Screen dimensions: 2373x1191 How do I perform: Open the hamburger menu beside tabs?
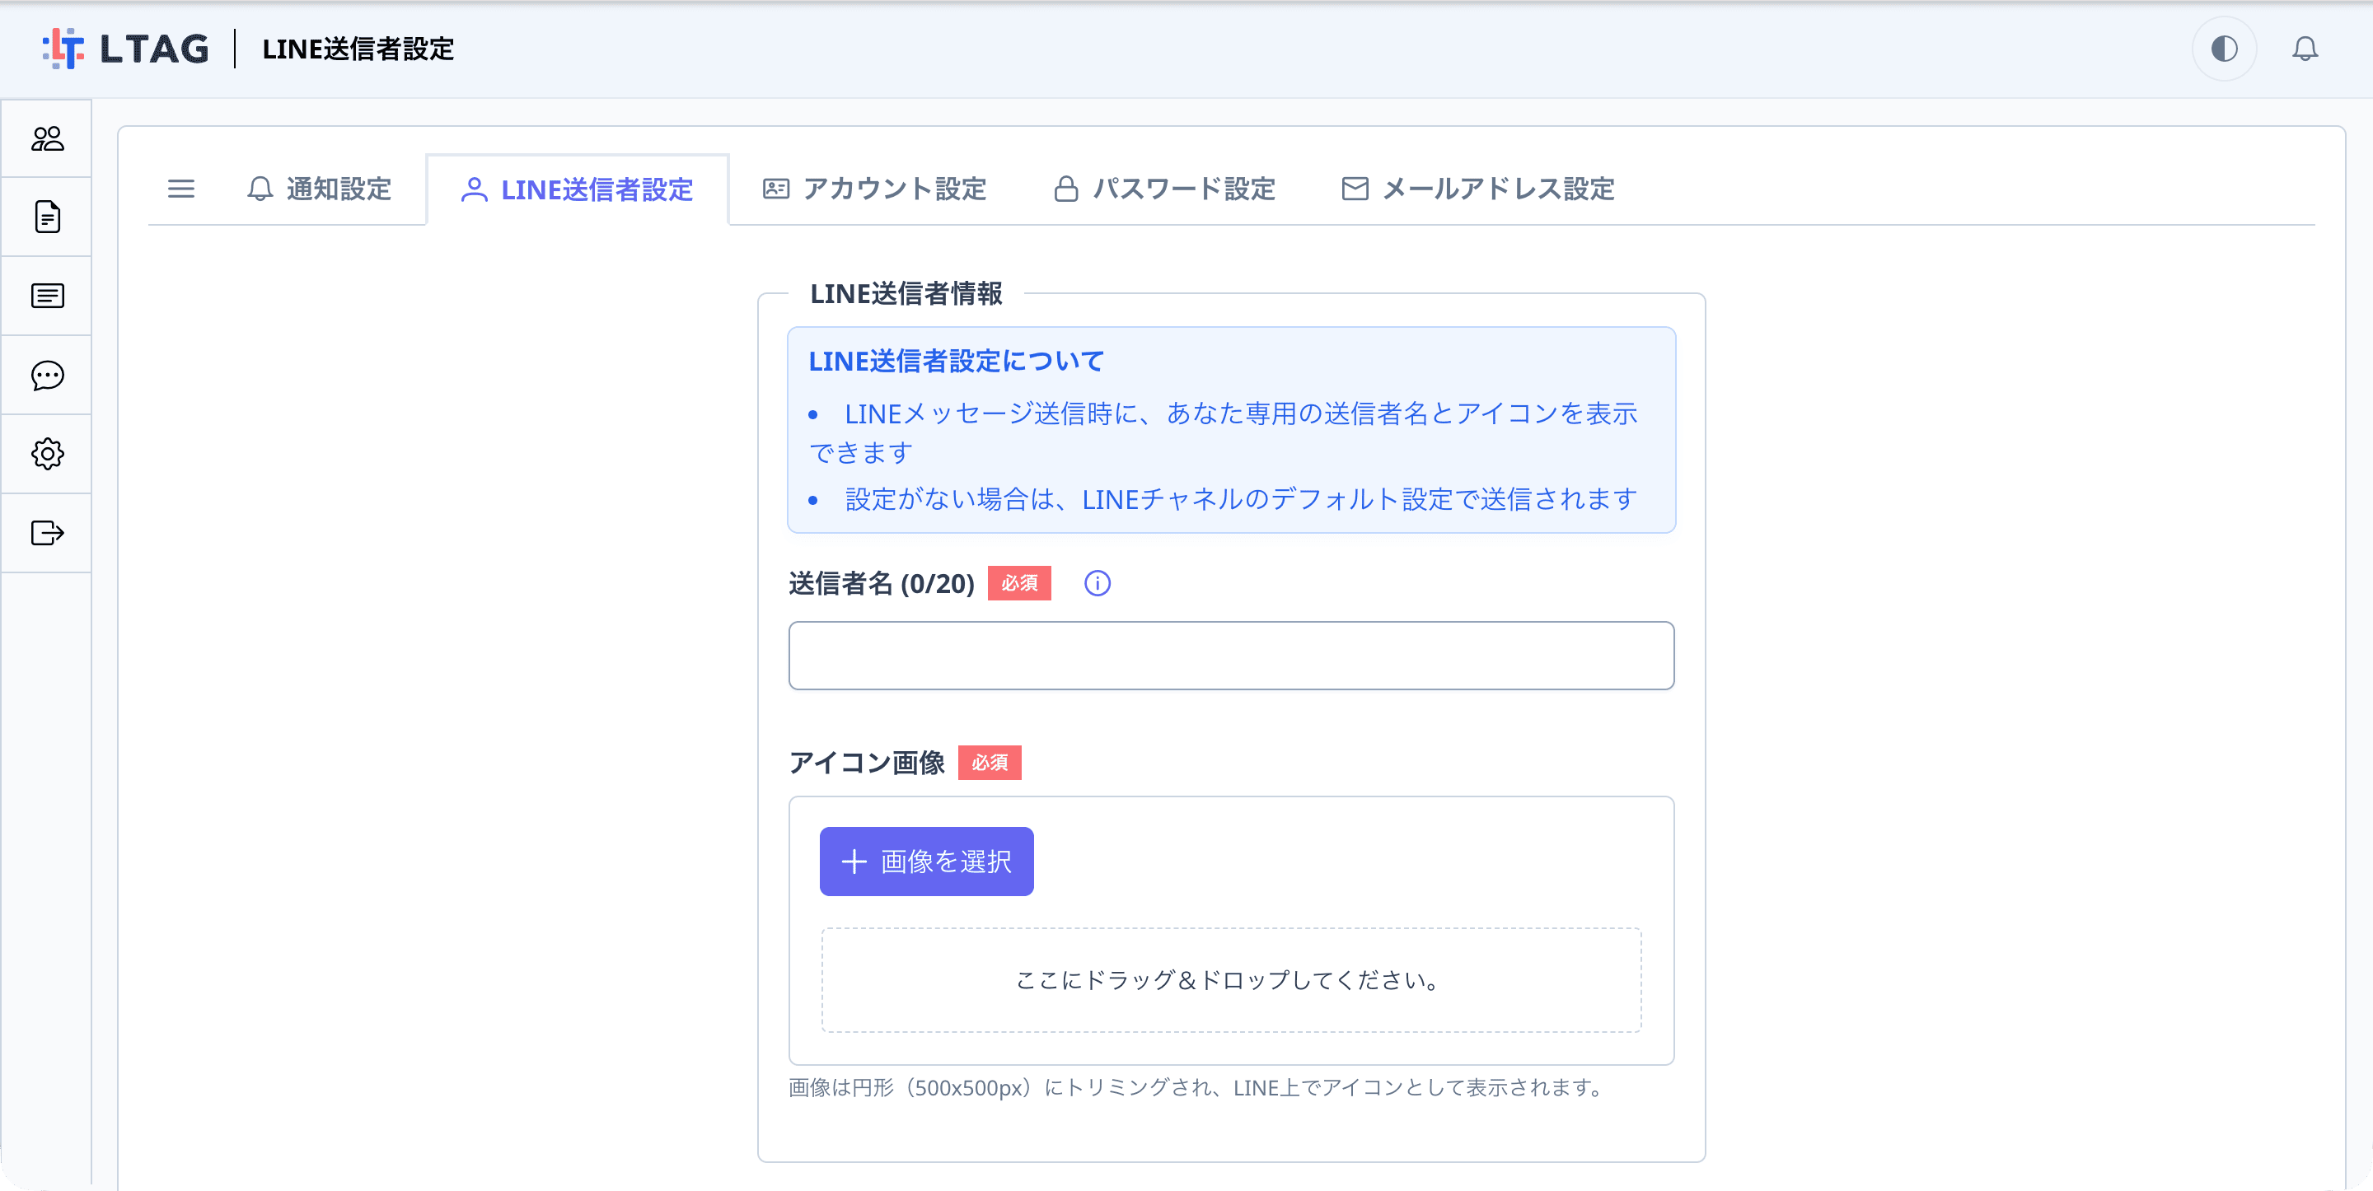[181, 189]
